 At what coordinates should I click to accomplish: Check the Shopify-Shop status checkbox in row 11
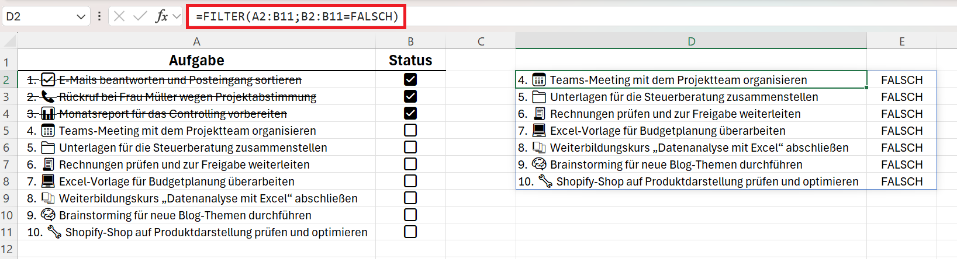(410, 232)
